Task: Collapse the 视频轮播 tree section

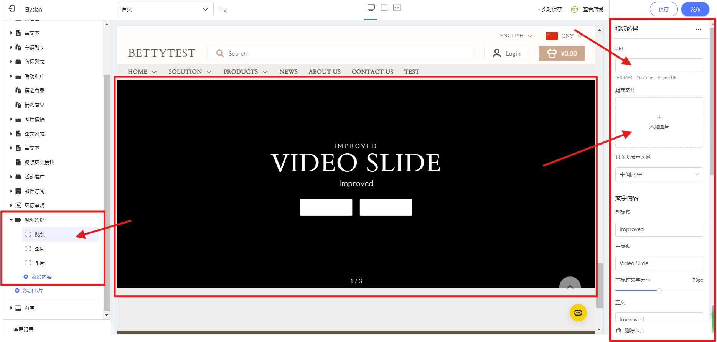Action: 11,220
